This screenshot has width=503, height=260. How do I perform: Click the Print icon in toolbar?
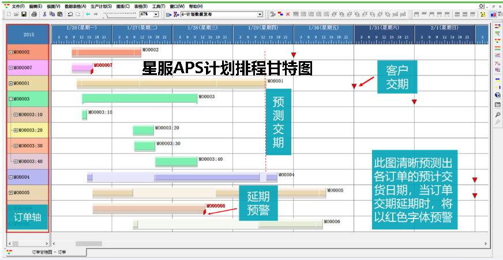[34, 14]
